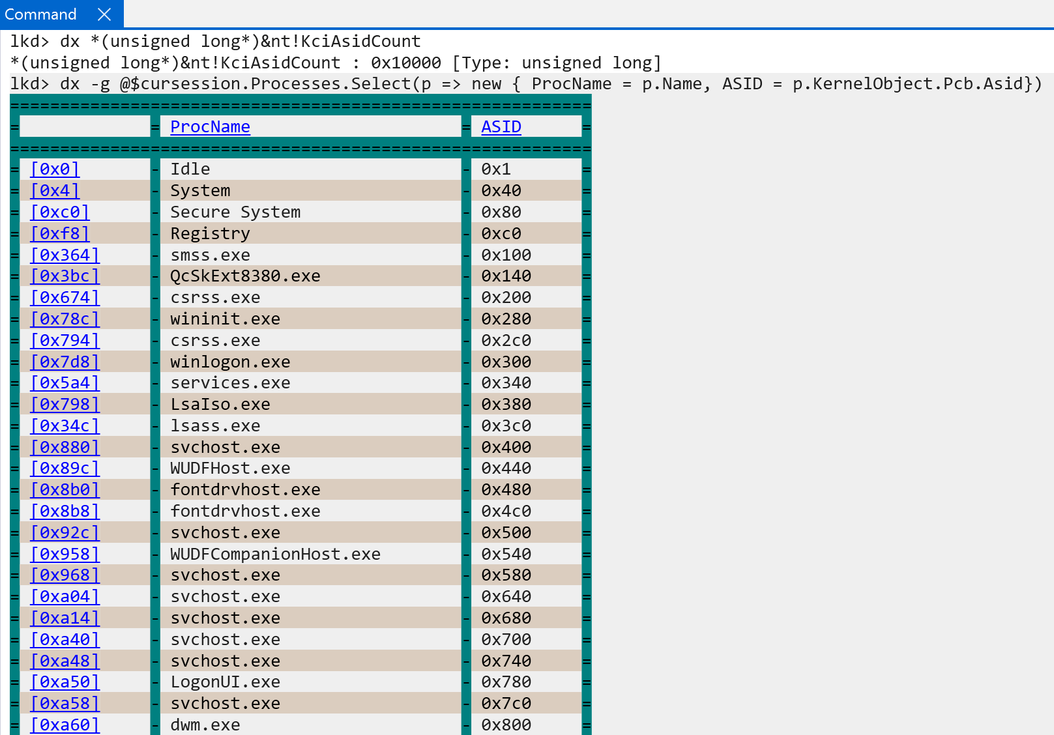Click the [0x958] WUDFCompanionHost.exe link
Viewport: 1054px width, 735px height.
65,555
